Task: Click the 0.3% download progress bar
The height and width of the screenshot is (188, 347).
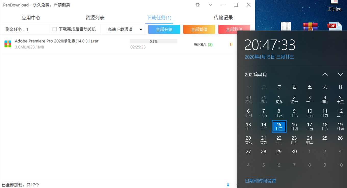Action: click(x=153, y=42)
